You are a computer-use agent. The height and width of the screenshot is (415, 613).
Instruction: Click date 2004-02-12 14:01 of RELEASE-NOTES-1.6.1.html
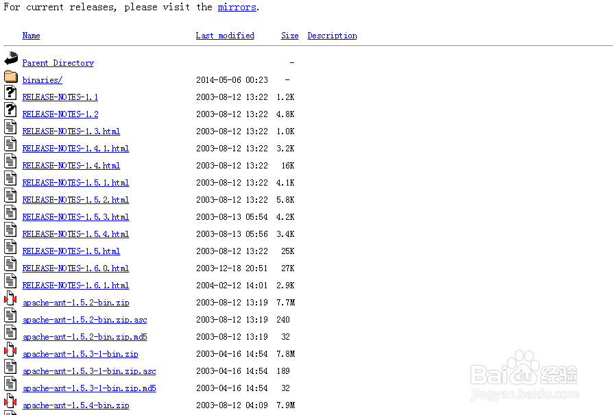coord(232,286)
